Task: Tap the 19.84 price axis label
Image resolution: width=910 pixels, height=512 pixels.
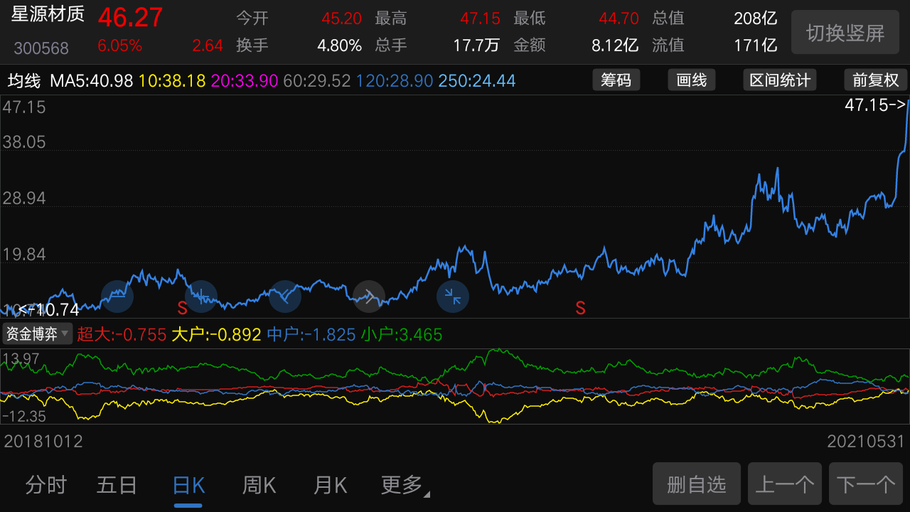Action: (24, 255)
